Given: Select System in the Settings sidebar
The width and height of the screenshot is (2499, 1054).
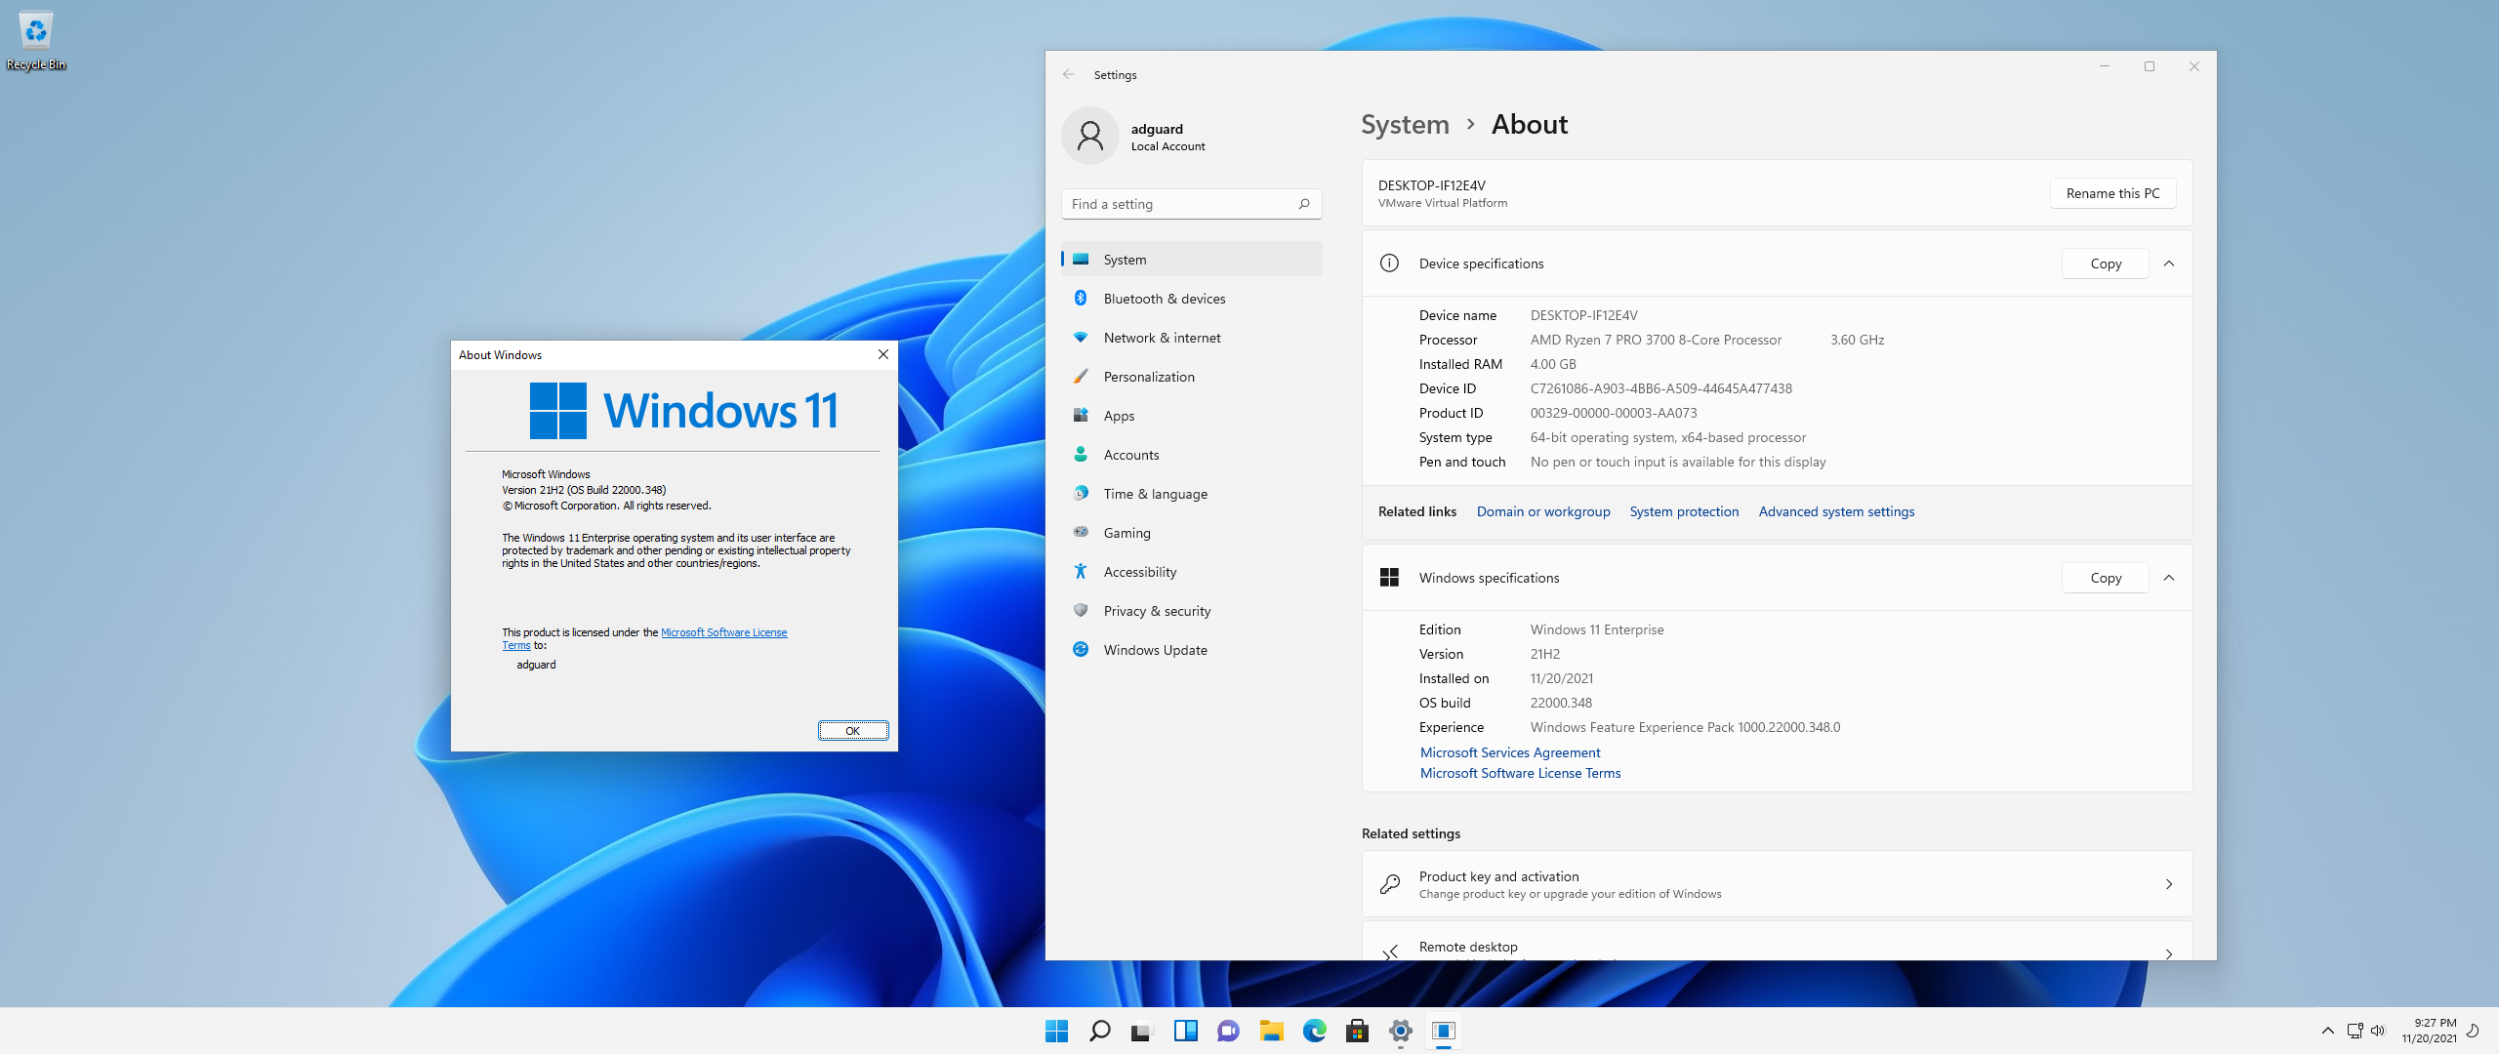Looking at the screenshot, I should pos(1191,260).
